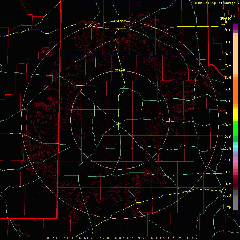Screen dimensions: 240x240
Task: Select the -1.3 scale label
Action: pyautogui.click(x=227, y=196)
